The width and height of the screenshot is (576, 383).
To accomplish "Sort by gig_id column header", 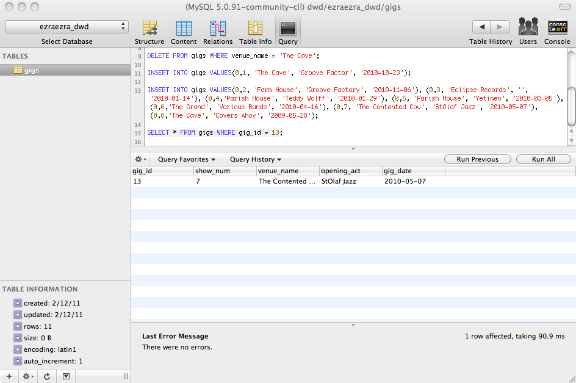I will pyautogui.click(x=162, y=171).
